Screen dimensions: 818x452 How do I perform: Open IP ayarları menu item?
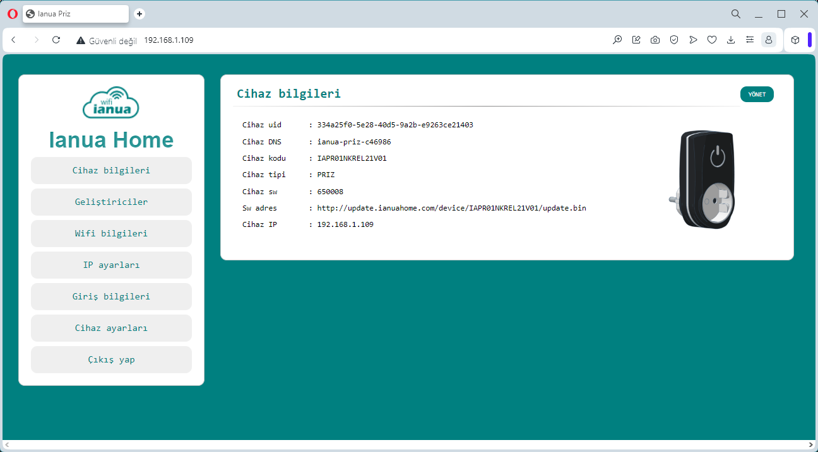click(111, 265)
